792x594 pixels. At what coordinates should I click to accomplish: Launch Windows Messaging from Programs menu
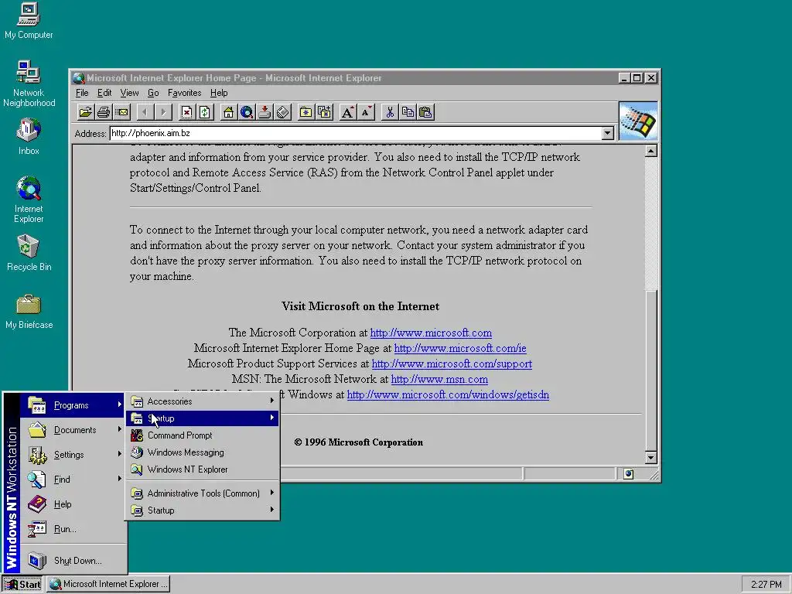pyautogui.click(x=203, y=452)
